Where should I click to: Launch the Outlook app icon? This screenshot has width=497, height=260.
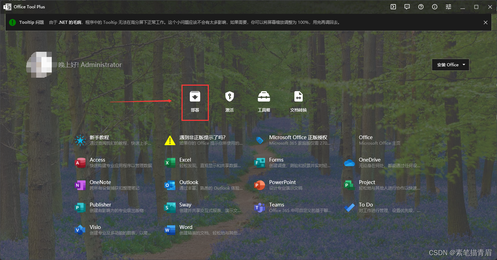click(x=170, y=185)
